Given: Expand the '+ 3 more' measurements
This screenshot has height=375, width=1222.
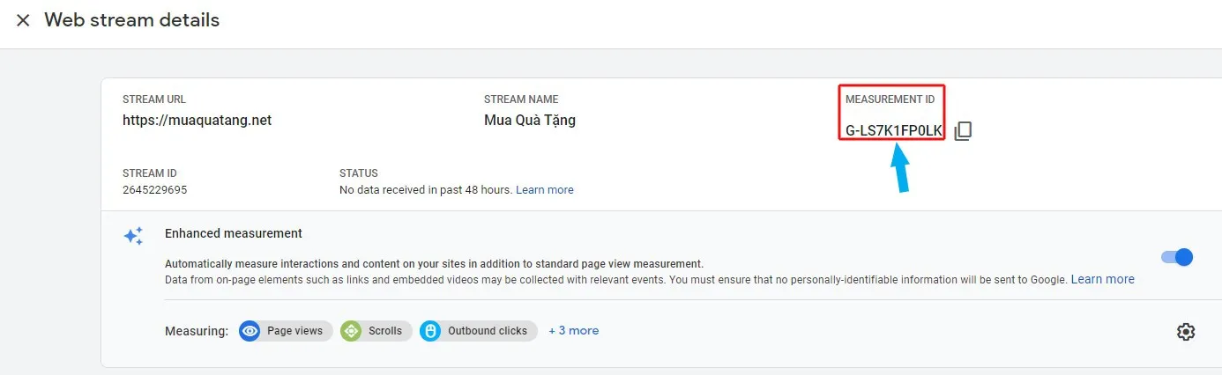Looking at the screenshot, I should [x=573, y=331].
